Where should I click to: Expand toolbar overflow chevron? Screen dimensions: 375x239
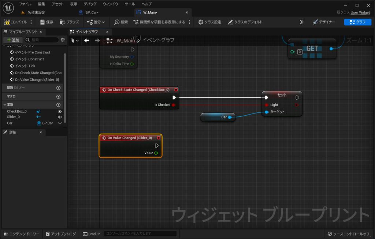click(302, 22)
